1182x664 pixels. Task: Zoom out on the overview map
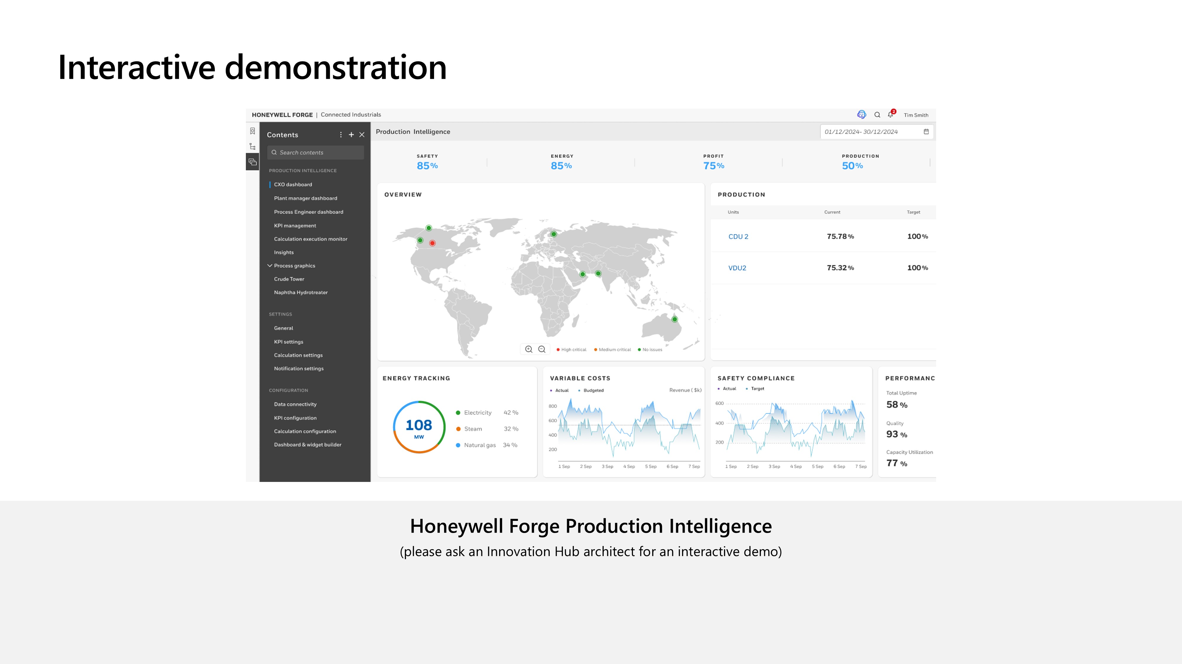click(542, 349)
